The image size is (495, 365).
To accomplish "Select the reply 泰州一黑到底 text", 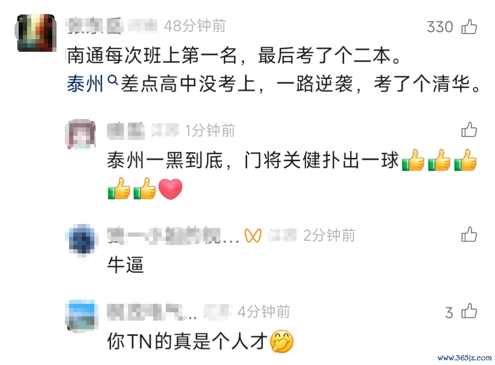I will 253,160.
